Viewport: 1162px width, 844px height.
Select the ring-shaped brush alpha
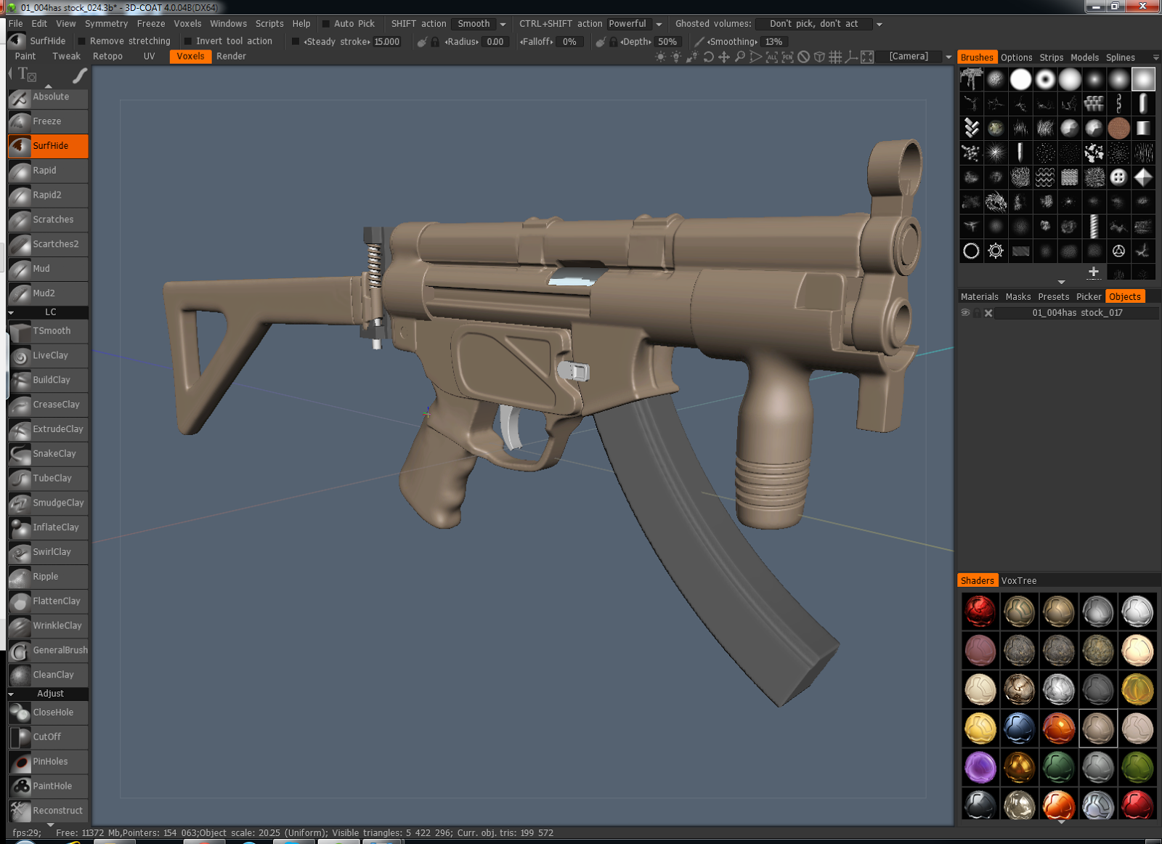[1045, 79]
